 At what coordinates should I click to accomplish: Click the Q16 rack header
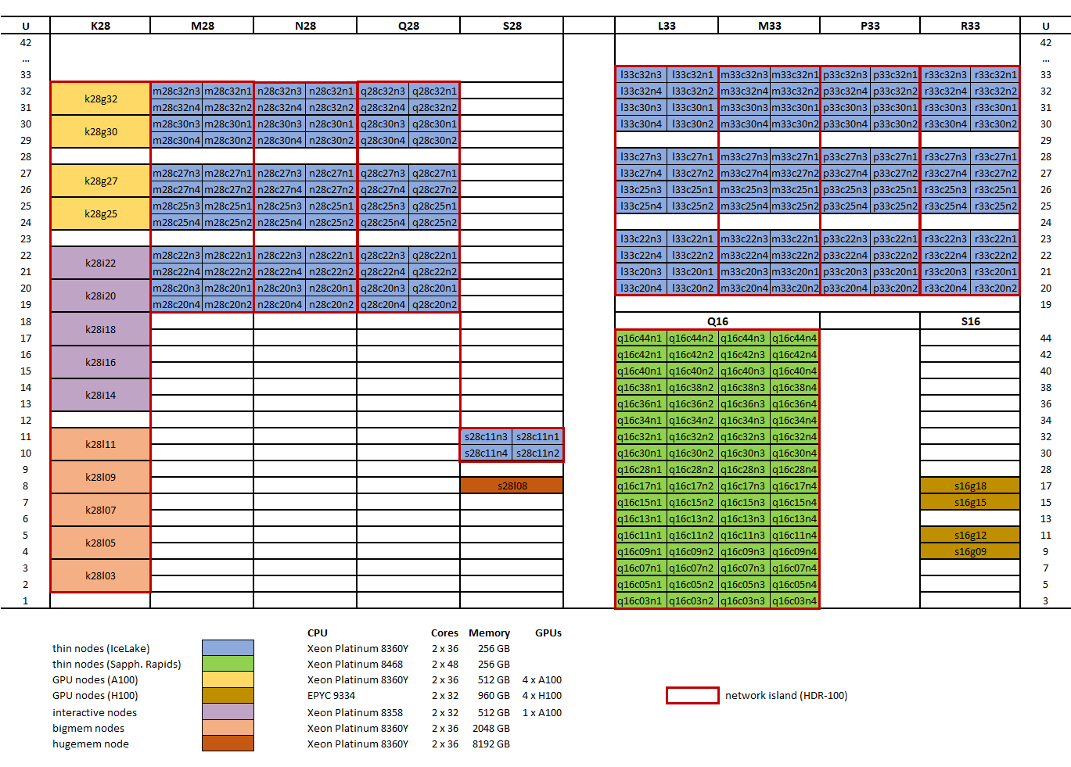coord(717,321)
